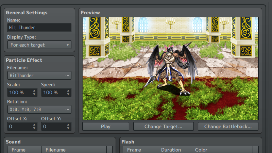The width and height of the screenshot is (272, 153).
Task: Edit the Name field "Hit Thunder"
Action: pos(39,28)
